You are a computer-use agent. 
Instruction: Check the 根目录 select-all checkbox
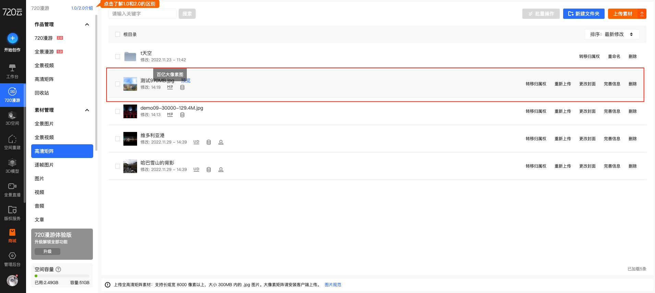pyautogui.click(x=118, y=34)
